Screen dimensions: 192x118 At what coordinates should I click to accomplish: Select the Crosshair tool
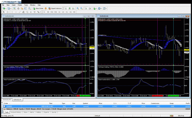point(8,12)
